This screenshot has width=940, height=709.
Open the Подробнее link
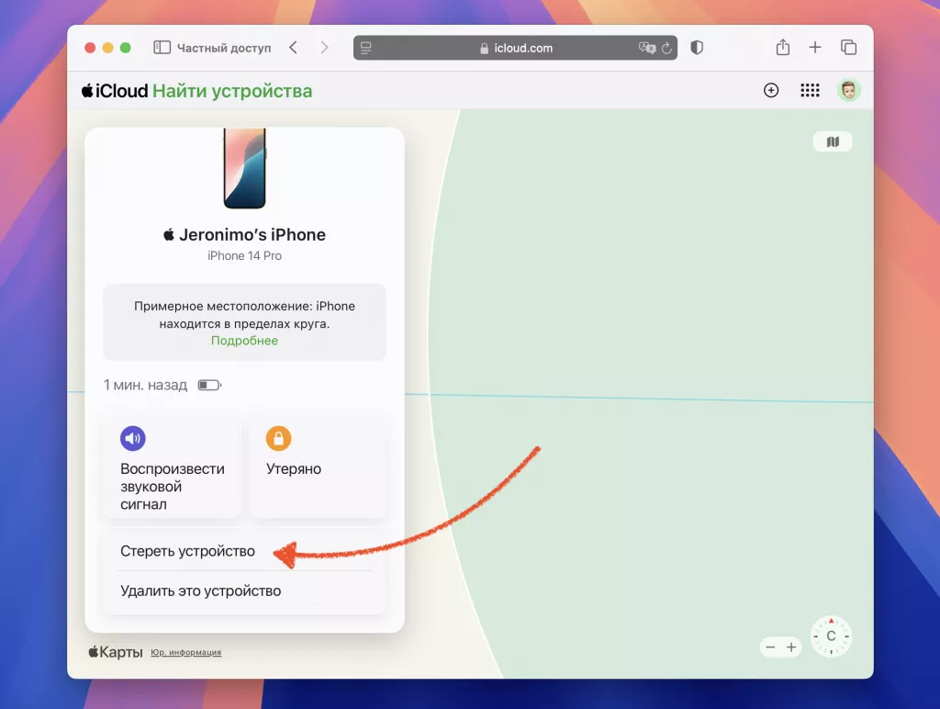click(244, 340)
